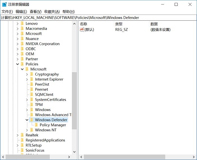Collapse the Policies key
197x160 pixels.
[17, 64]
